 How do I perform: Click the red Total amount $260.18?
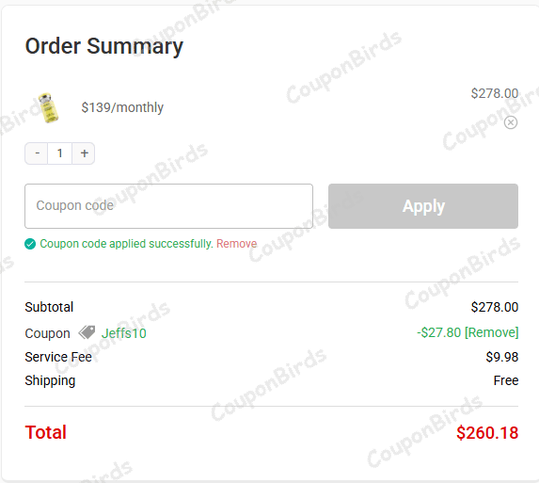click(487, 433)
